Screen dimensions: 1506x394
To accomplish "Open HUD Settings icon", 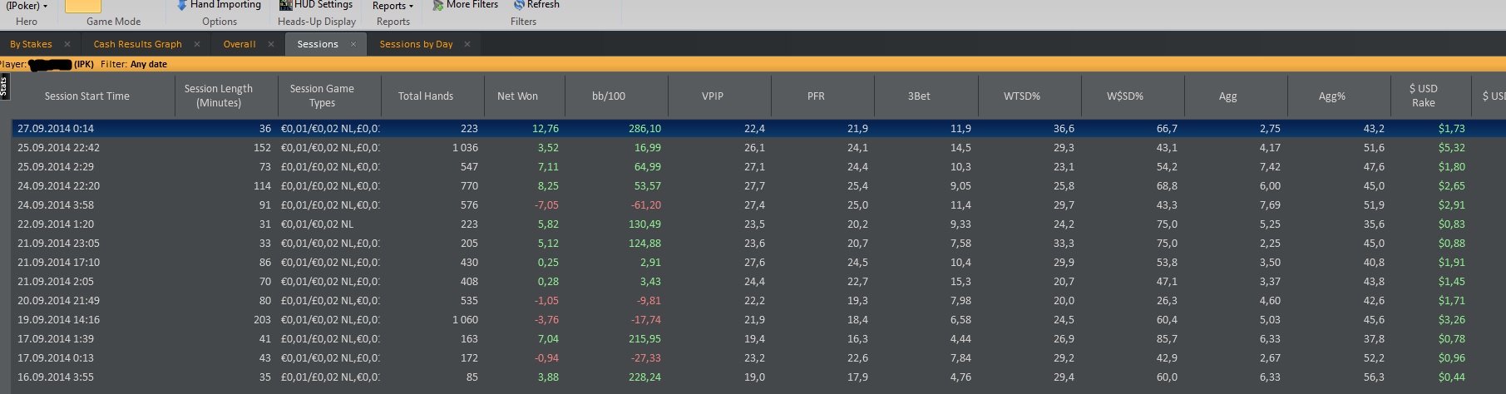I will [285, 5].
